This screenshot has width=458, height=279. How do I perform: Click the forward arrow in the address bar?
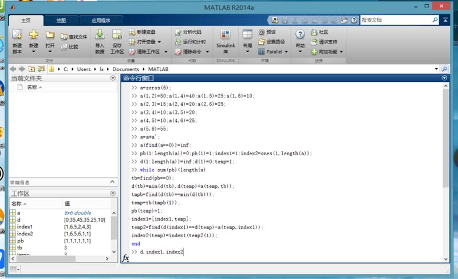[22, 69]
